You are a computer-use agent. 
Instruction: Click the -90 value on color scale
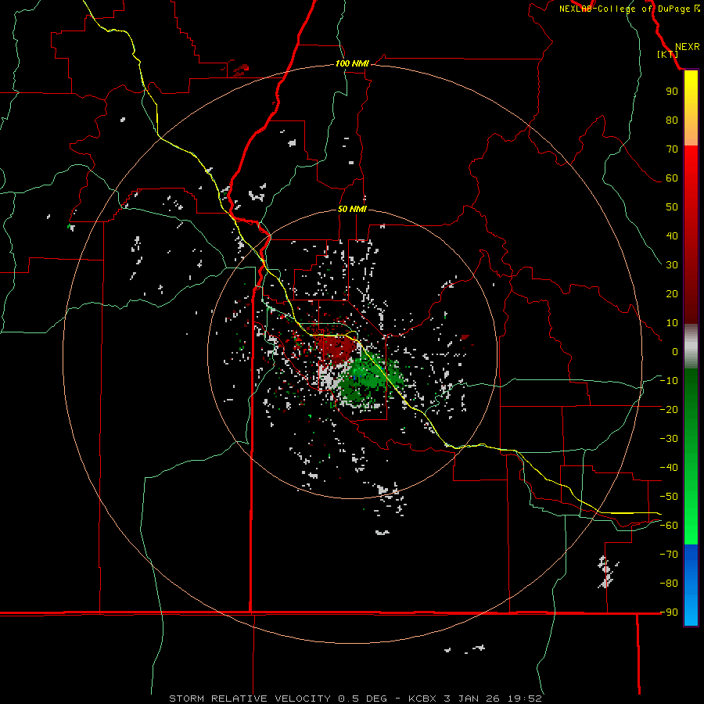click(669, 612)
